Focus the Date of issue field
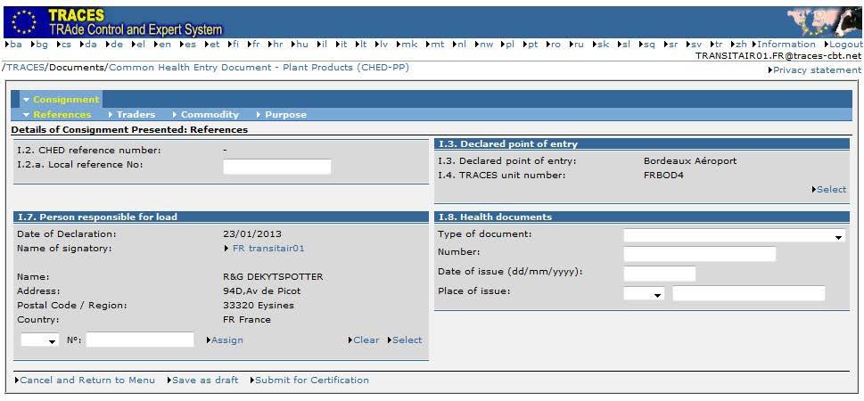The height and width of the screenshot is (401, 864). pos(660,274)
